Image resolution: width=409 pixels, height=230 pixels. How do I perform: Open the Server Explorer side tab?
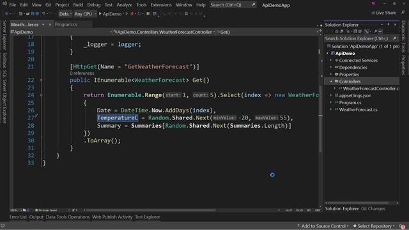[x=4, y=35]
